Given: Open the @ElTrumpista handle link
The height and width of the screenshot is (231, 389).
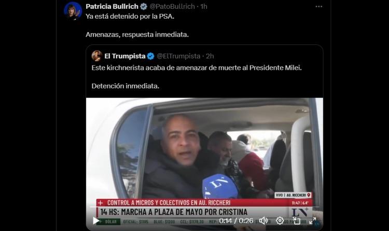Looking at the screenshot, I should pos(178,56).
